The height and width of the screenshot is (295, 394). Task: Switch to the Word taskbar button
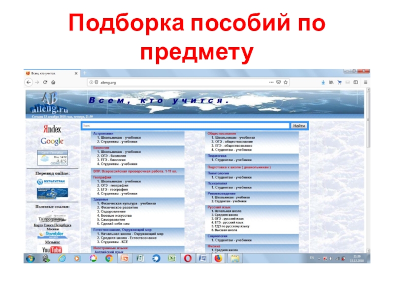tap(202, 259)
